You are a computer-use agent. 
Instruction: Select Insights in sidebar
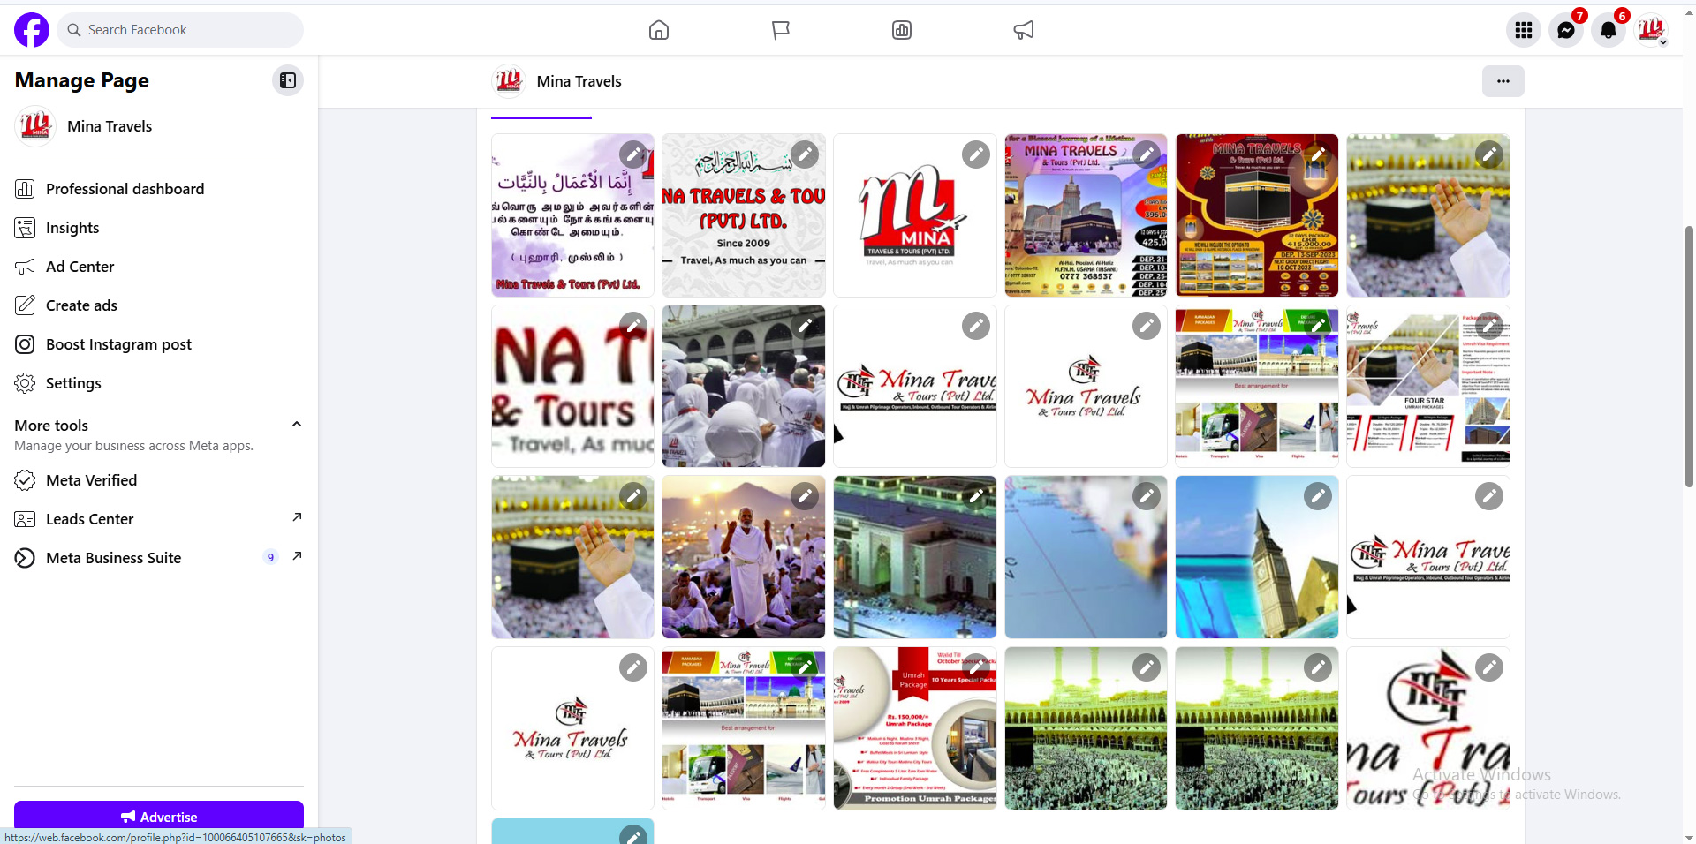(x=72, y=228)
